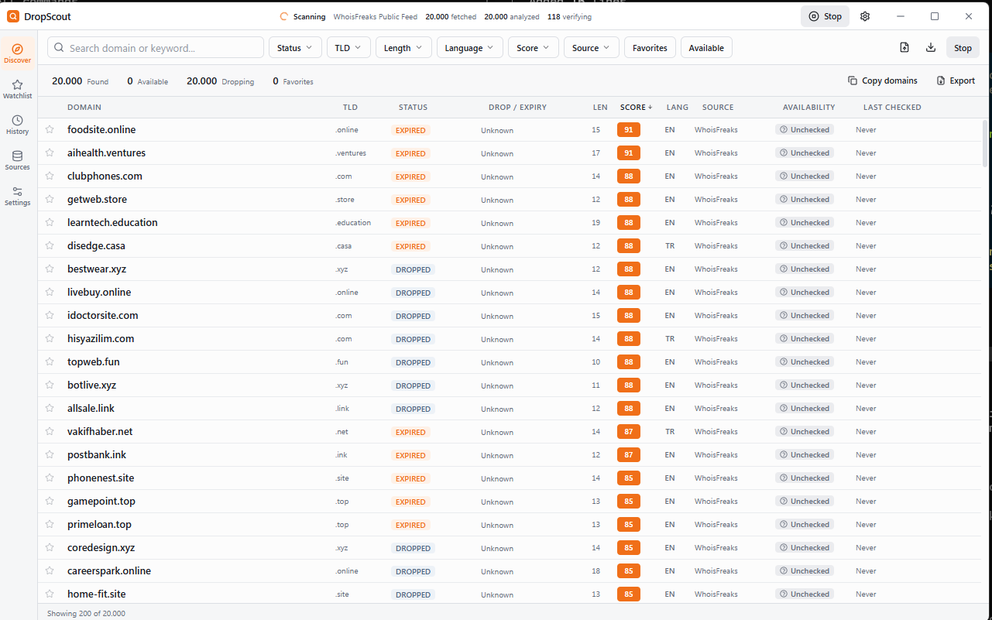
Task: Open the Language filter dropdown
Action: [x=470, y=48]
